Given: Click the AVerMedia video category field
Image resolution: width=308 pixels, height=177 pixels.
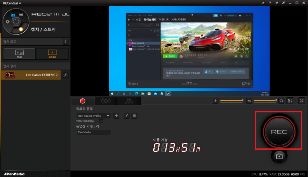Looking at the screenshot, I should (x=93, y=132).
